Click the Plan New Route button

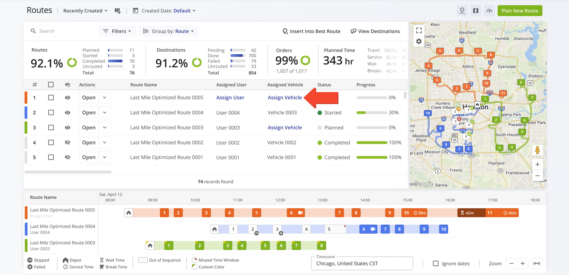coord(520,11)
